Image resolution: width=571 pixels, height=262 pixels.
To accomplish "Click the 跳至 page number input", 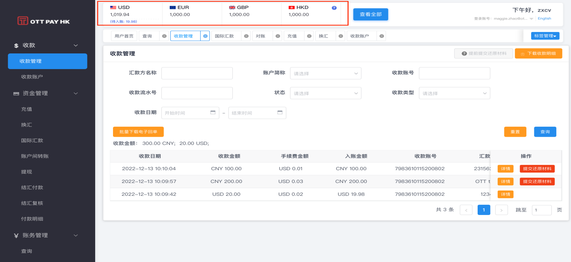I will [x=541, y=210].
